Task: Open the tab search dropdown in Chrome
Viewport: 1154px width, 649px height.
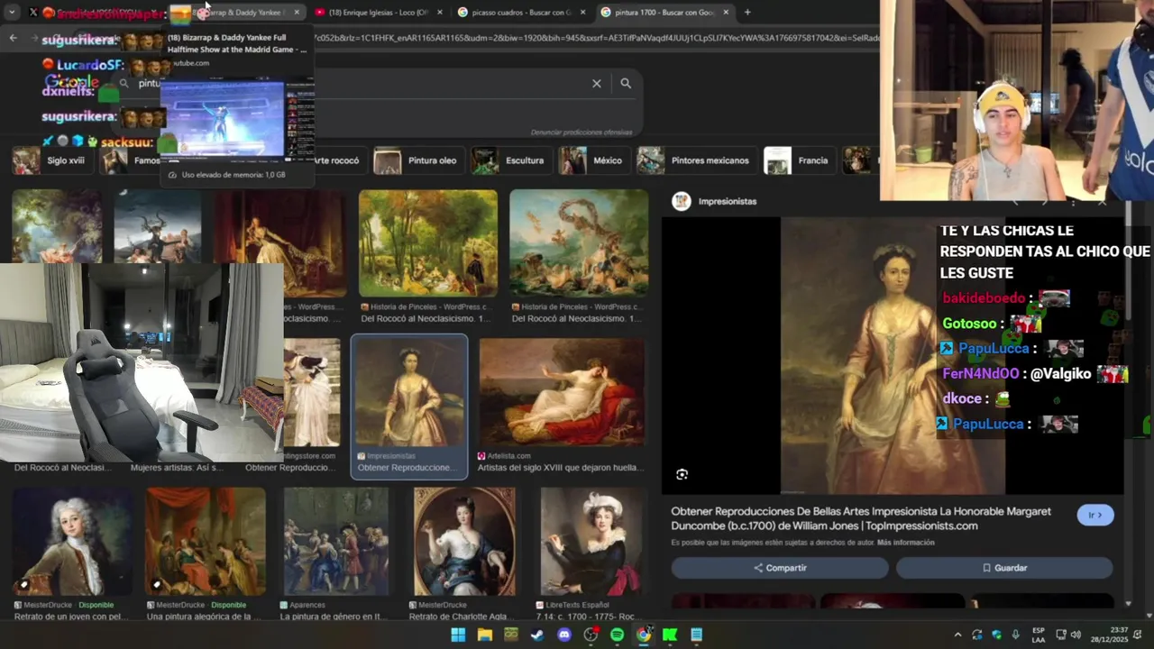Action: click(x=12, y=13)
